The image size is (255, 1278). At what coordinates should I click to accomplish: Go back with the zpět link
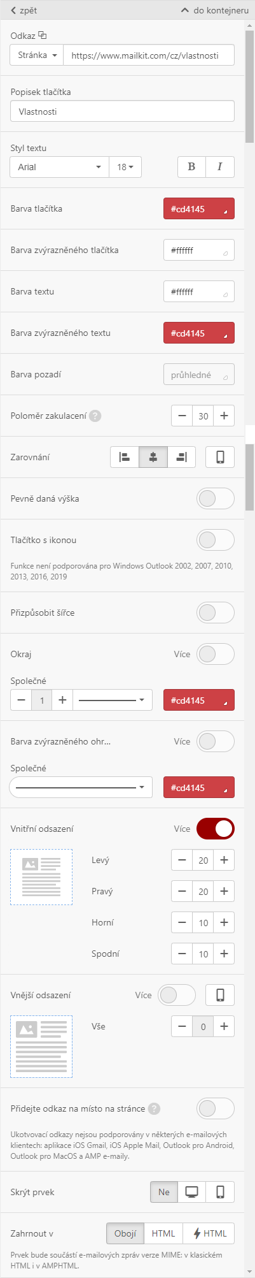[x=24, y=10]
